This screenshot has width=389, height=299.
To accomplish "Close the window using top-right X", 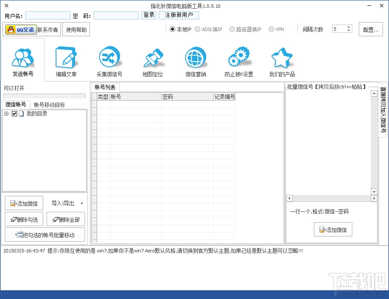I will click(382, 6).
